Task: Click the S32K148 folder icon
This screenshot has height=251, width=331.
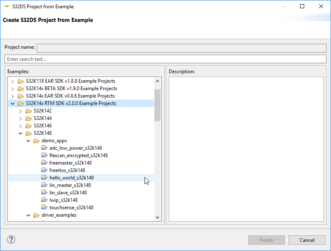Action: (28, 133)
